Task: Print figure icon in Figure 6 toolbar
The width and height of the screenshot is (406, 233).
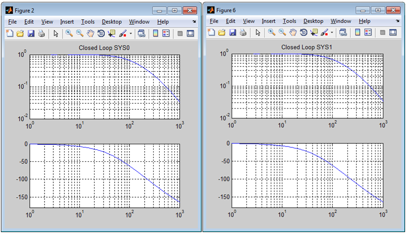Action: click(243, 33)
